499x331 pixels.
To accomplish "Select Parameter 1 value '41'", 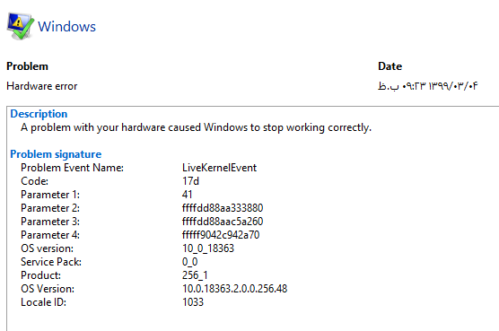I will tap(187, 195).
